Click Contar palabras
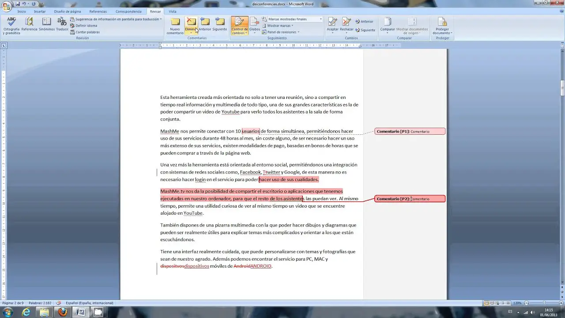The height and width of the screenshot is (318, 565). coord(85,32)
